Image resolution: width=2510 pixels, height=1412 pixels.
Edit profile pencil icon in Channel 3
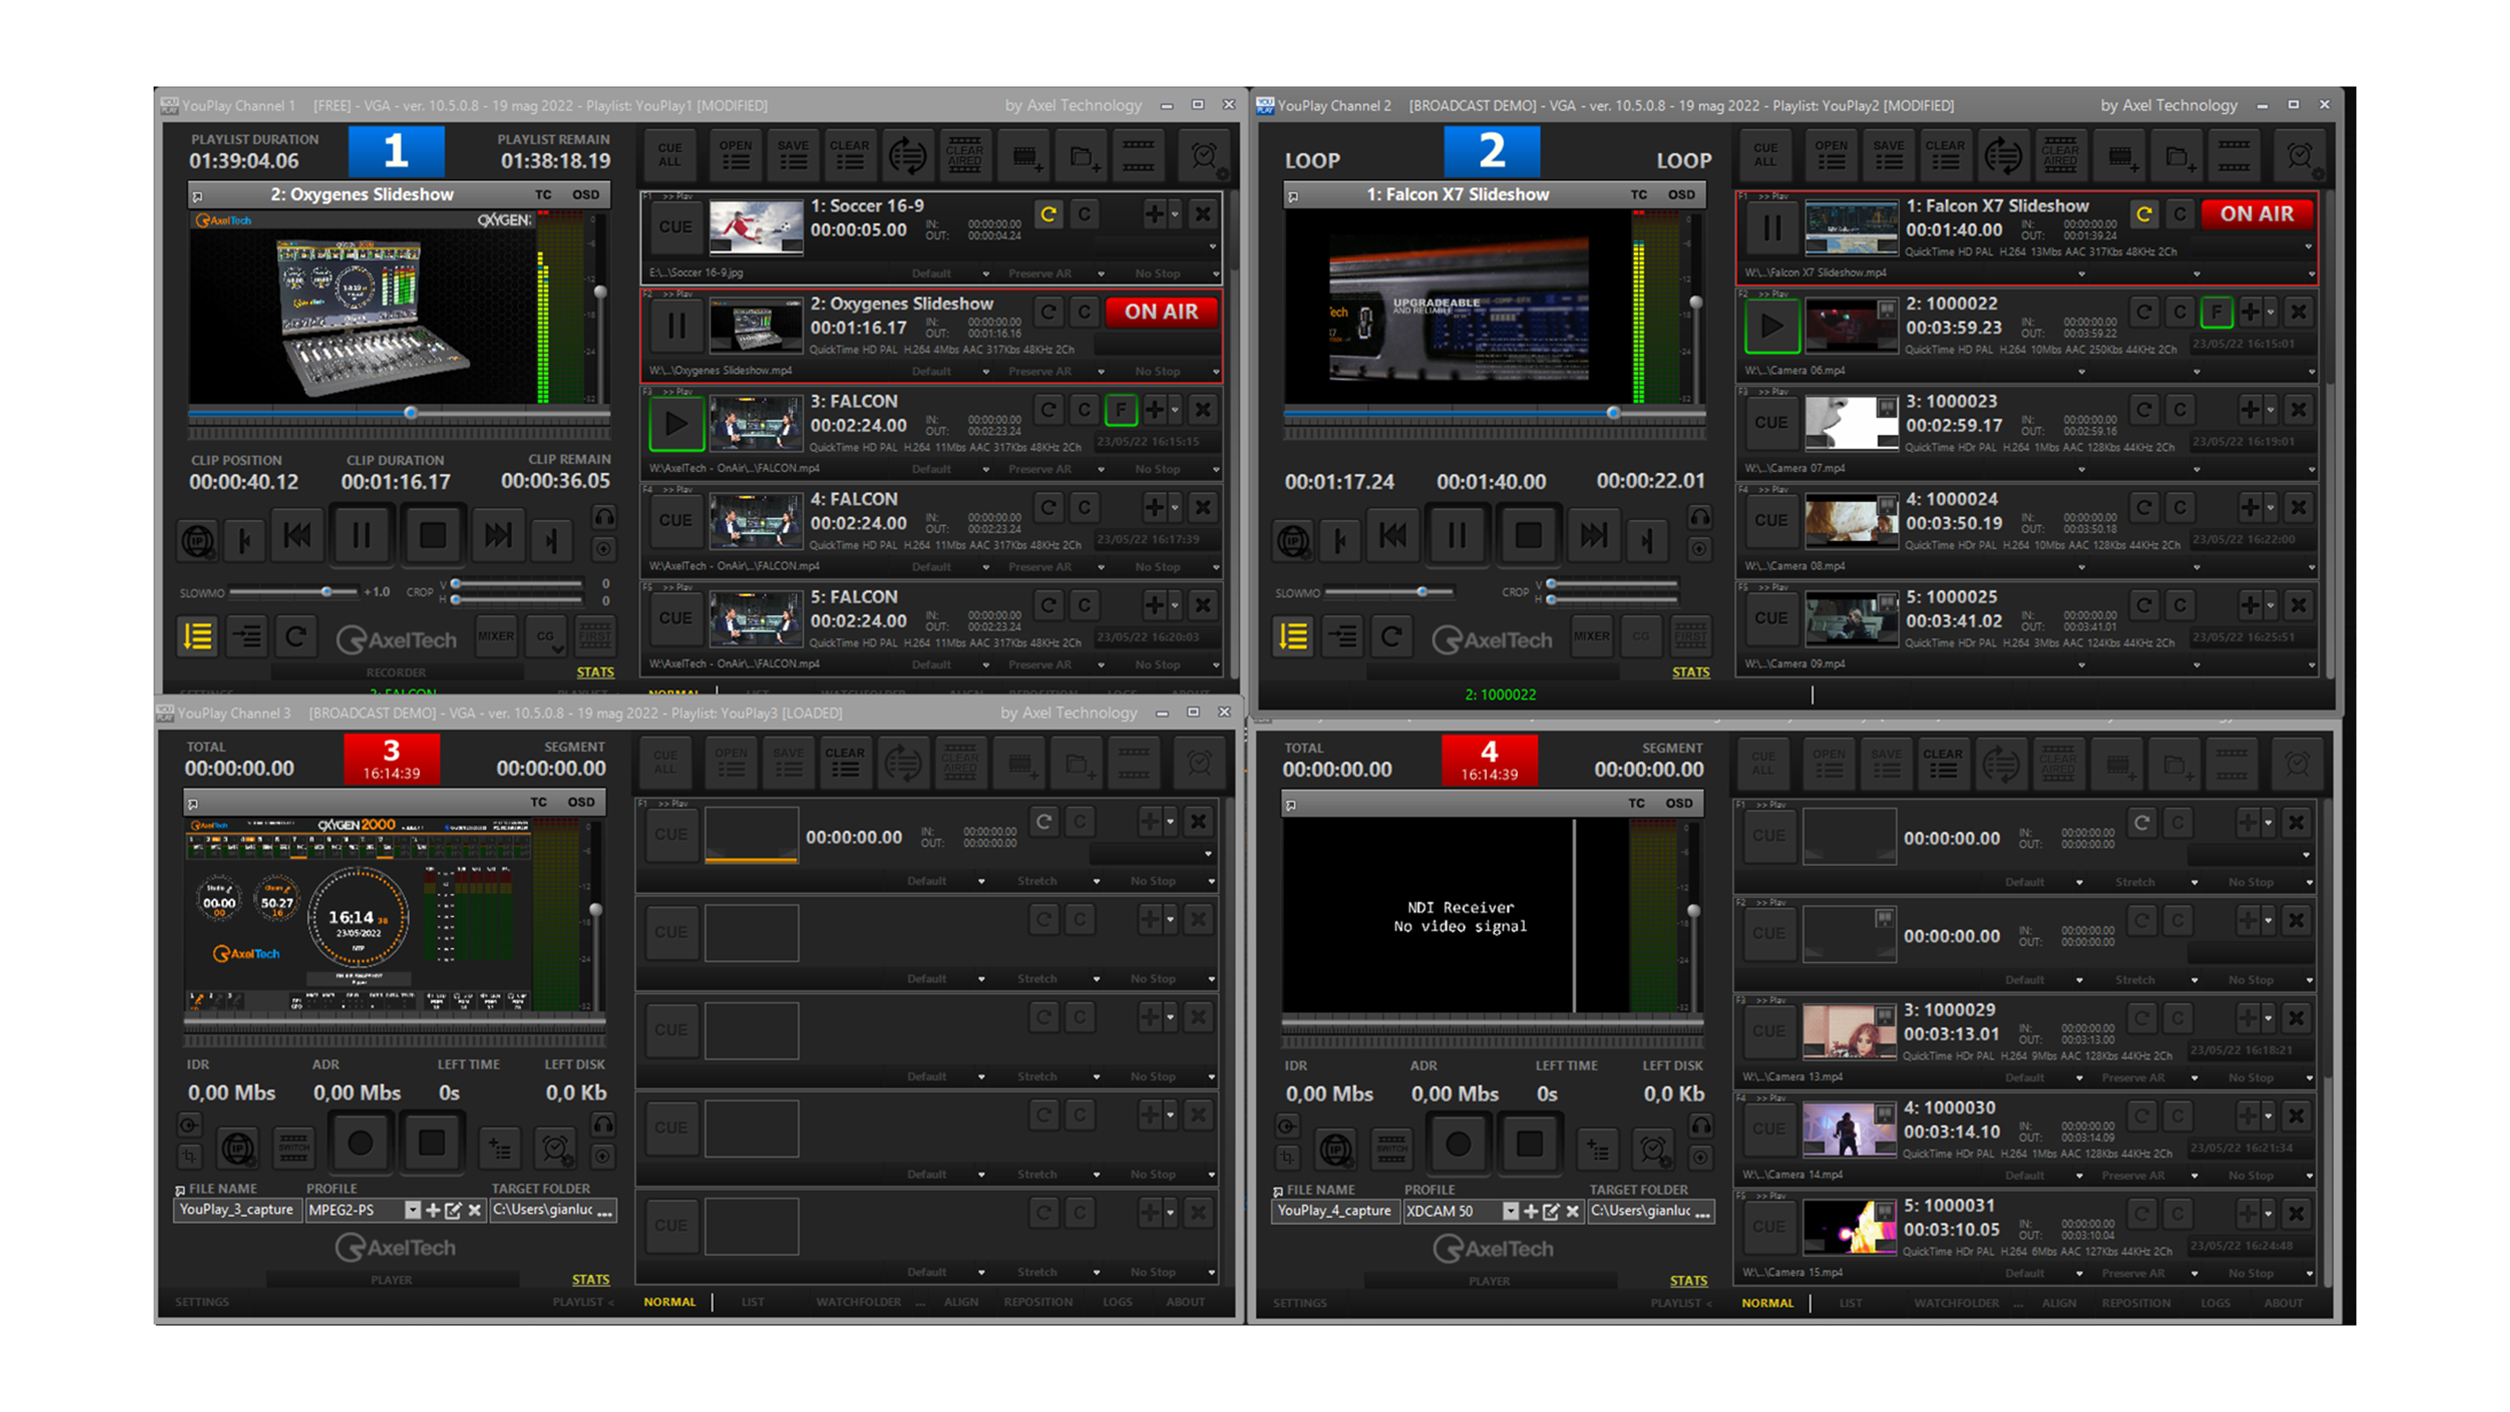click(x=453, y=1210)
